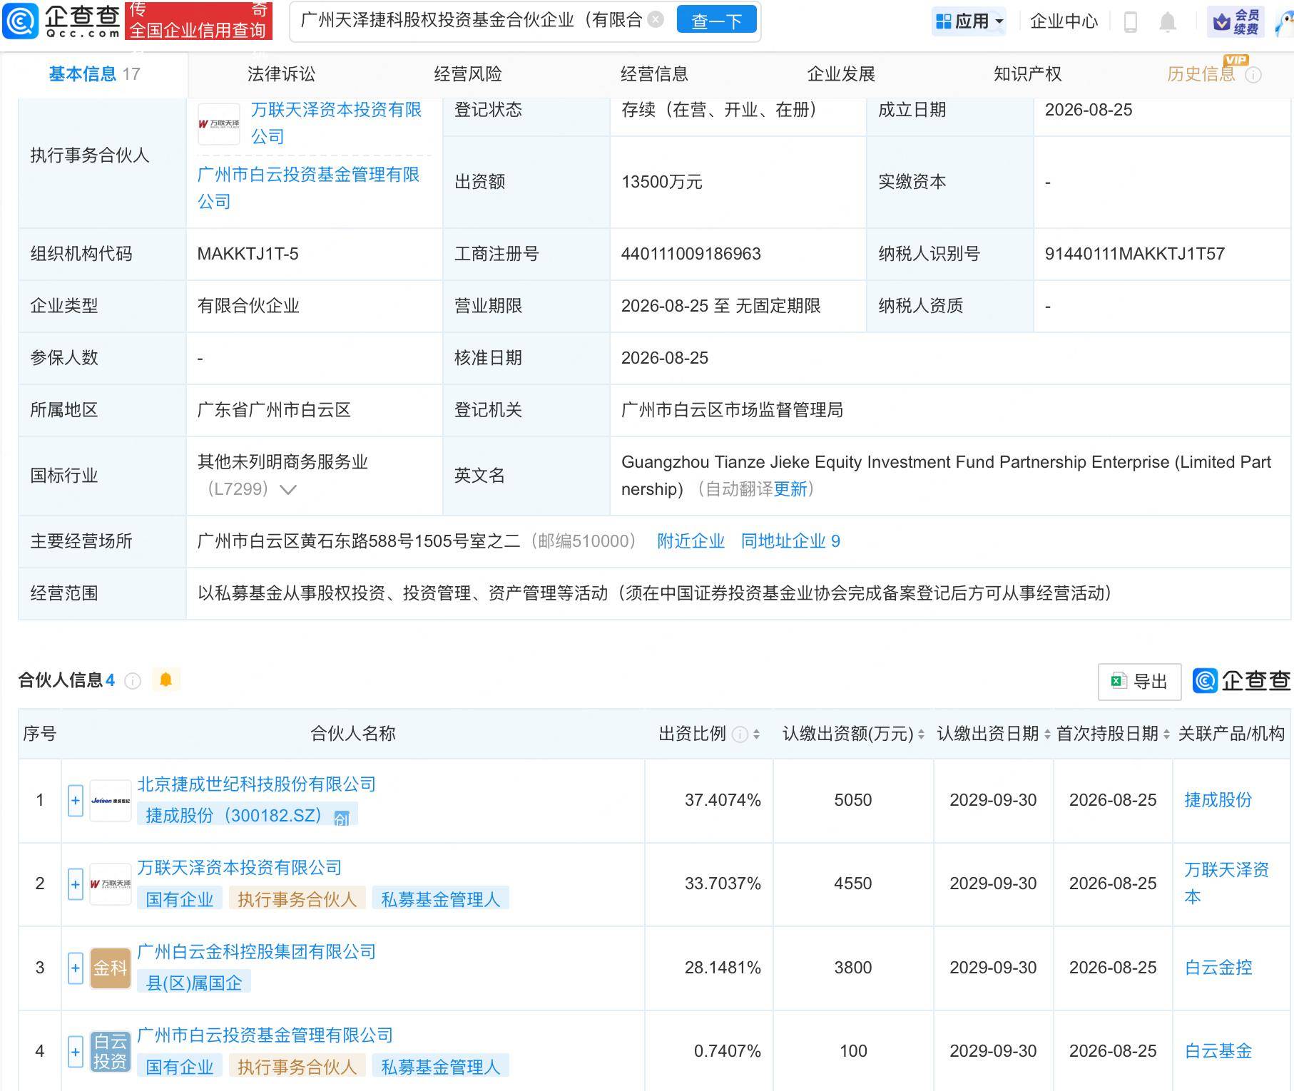Image resolution: width=1294 pixels, height=1091 pixels.
Task: Click 执行事务合伙人 tag in row 4
Action: 297,1067
